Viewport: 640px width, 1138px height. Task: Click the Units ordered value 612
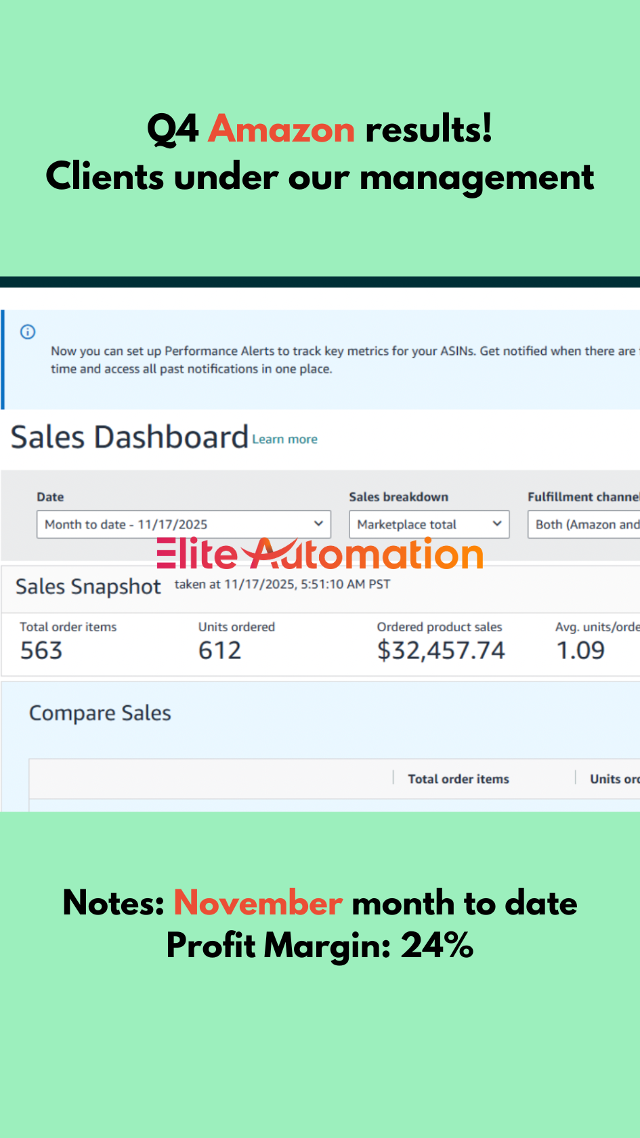pyautogui.click(x=219, y=650)
